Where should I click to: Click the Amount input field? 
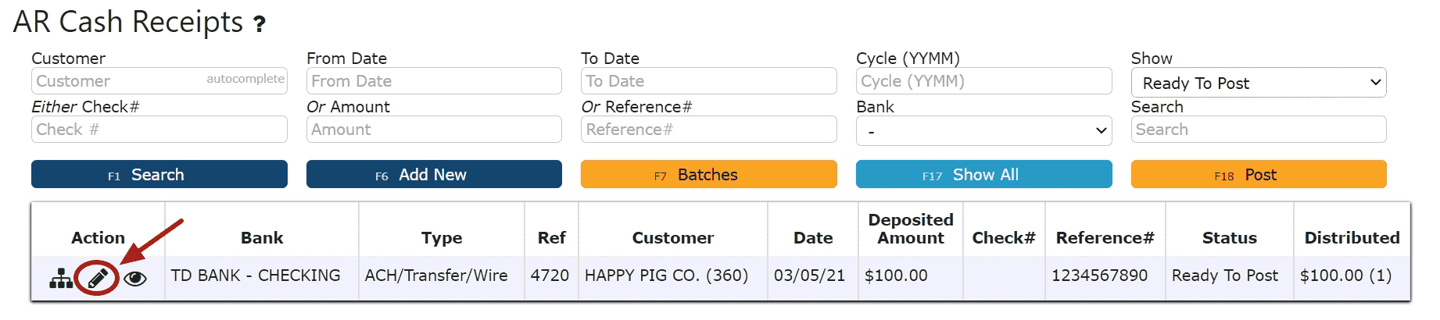click(434, 130)
